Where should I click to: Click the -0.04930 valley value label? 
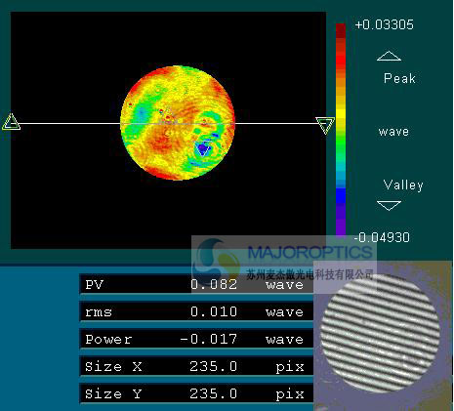382,237
